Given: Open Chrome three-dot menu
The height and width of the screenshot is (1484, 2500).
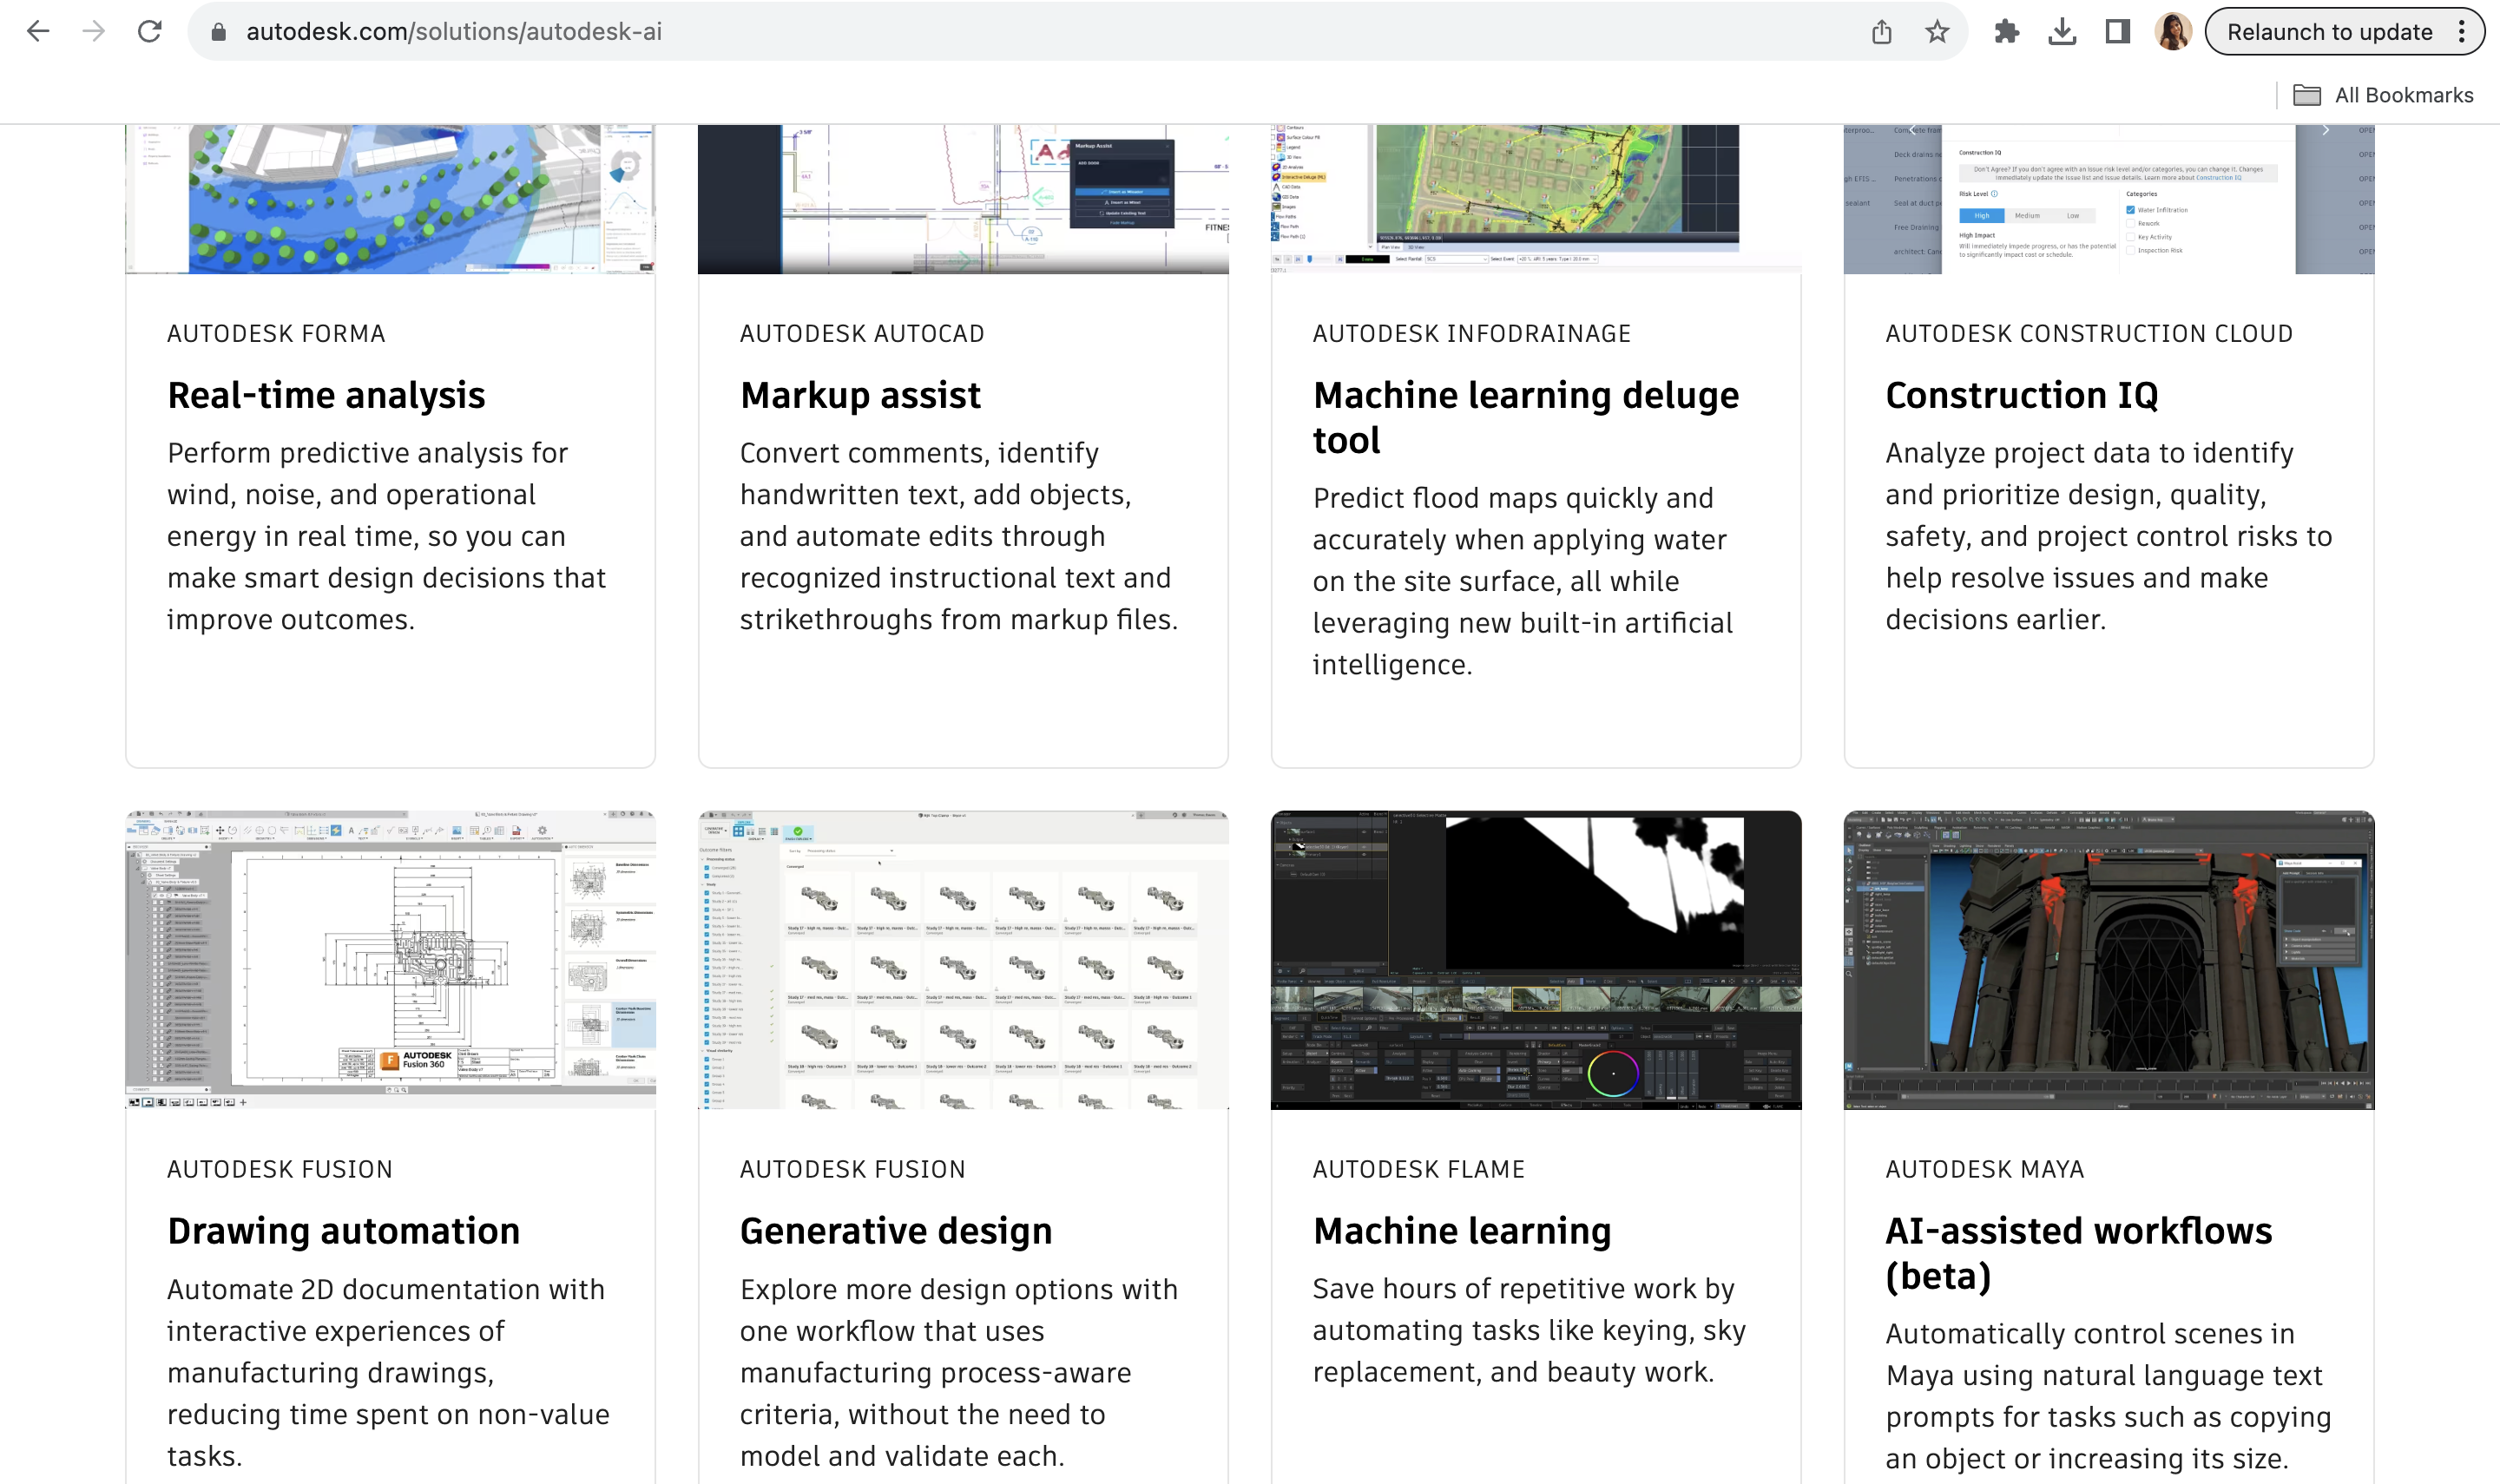Looking at the screenshot, I should [x=2461, y=32].
